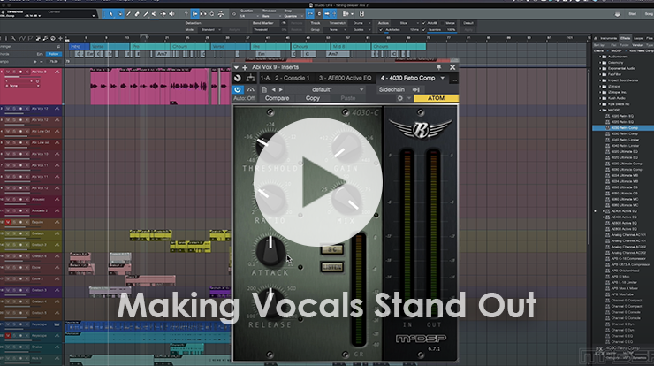The width and height of the screenshot is (654, 366).
Task: Click the yellow ATOM button
Action: 436,98
